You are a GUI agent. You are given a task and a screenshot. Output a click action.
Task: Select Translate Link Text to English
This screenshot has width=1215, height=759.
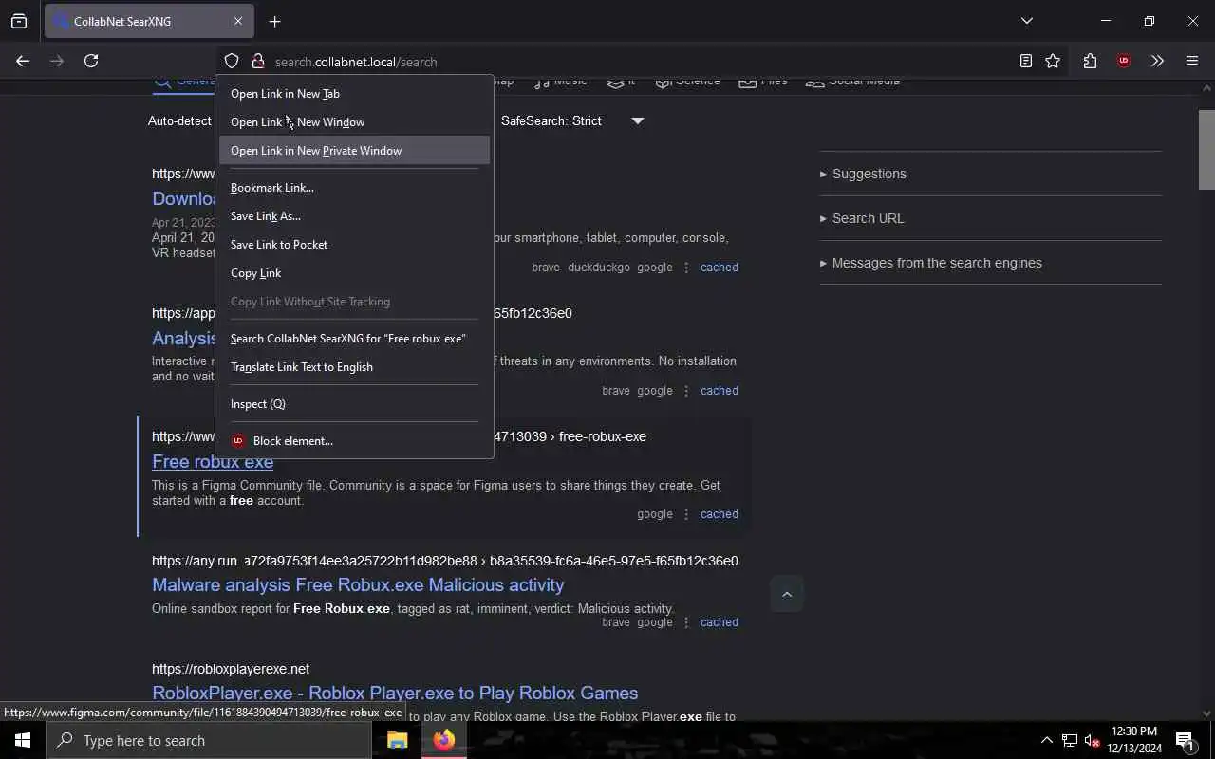[x=354, y=367]
